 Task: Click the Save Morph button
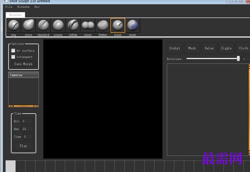(23, 64)
